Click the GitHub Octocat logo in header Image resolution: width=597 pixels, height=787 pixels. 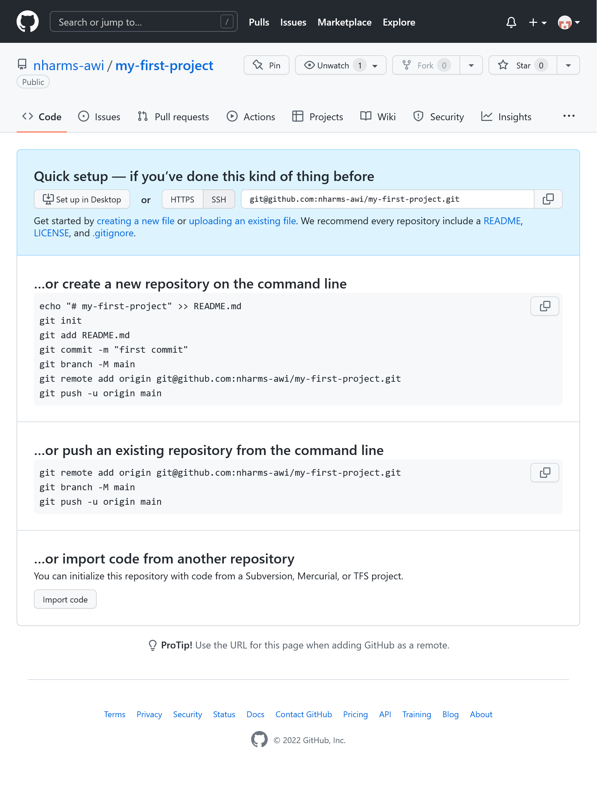coord(28,21)
